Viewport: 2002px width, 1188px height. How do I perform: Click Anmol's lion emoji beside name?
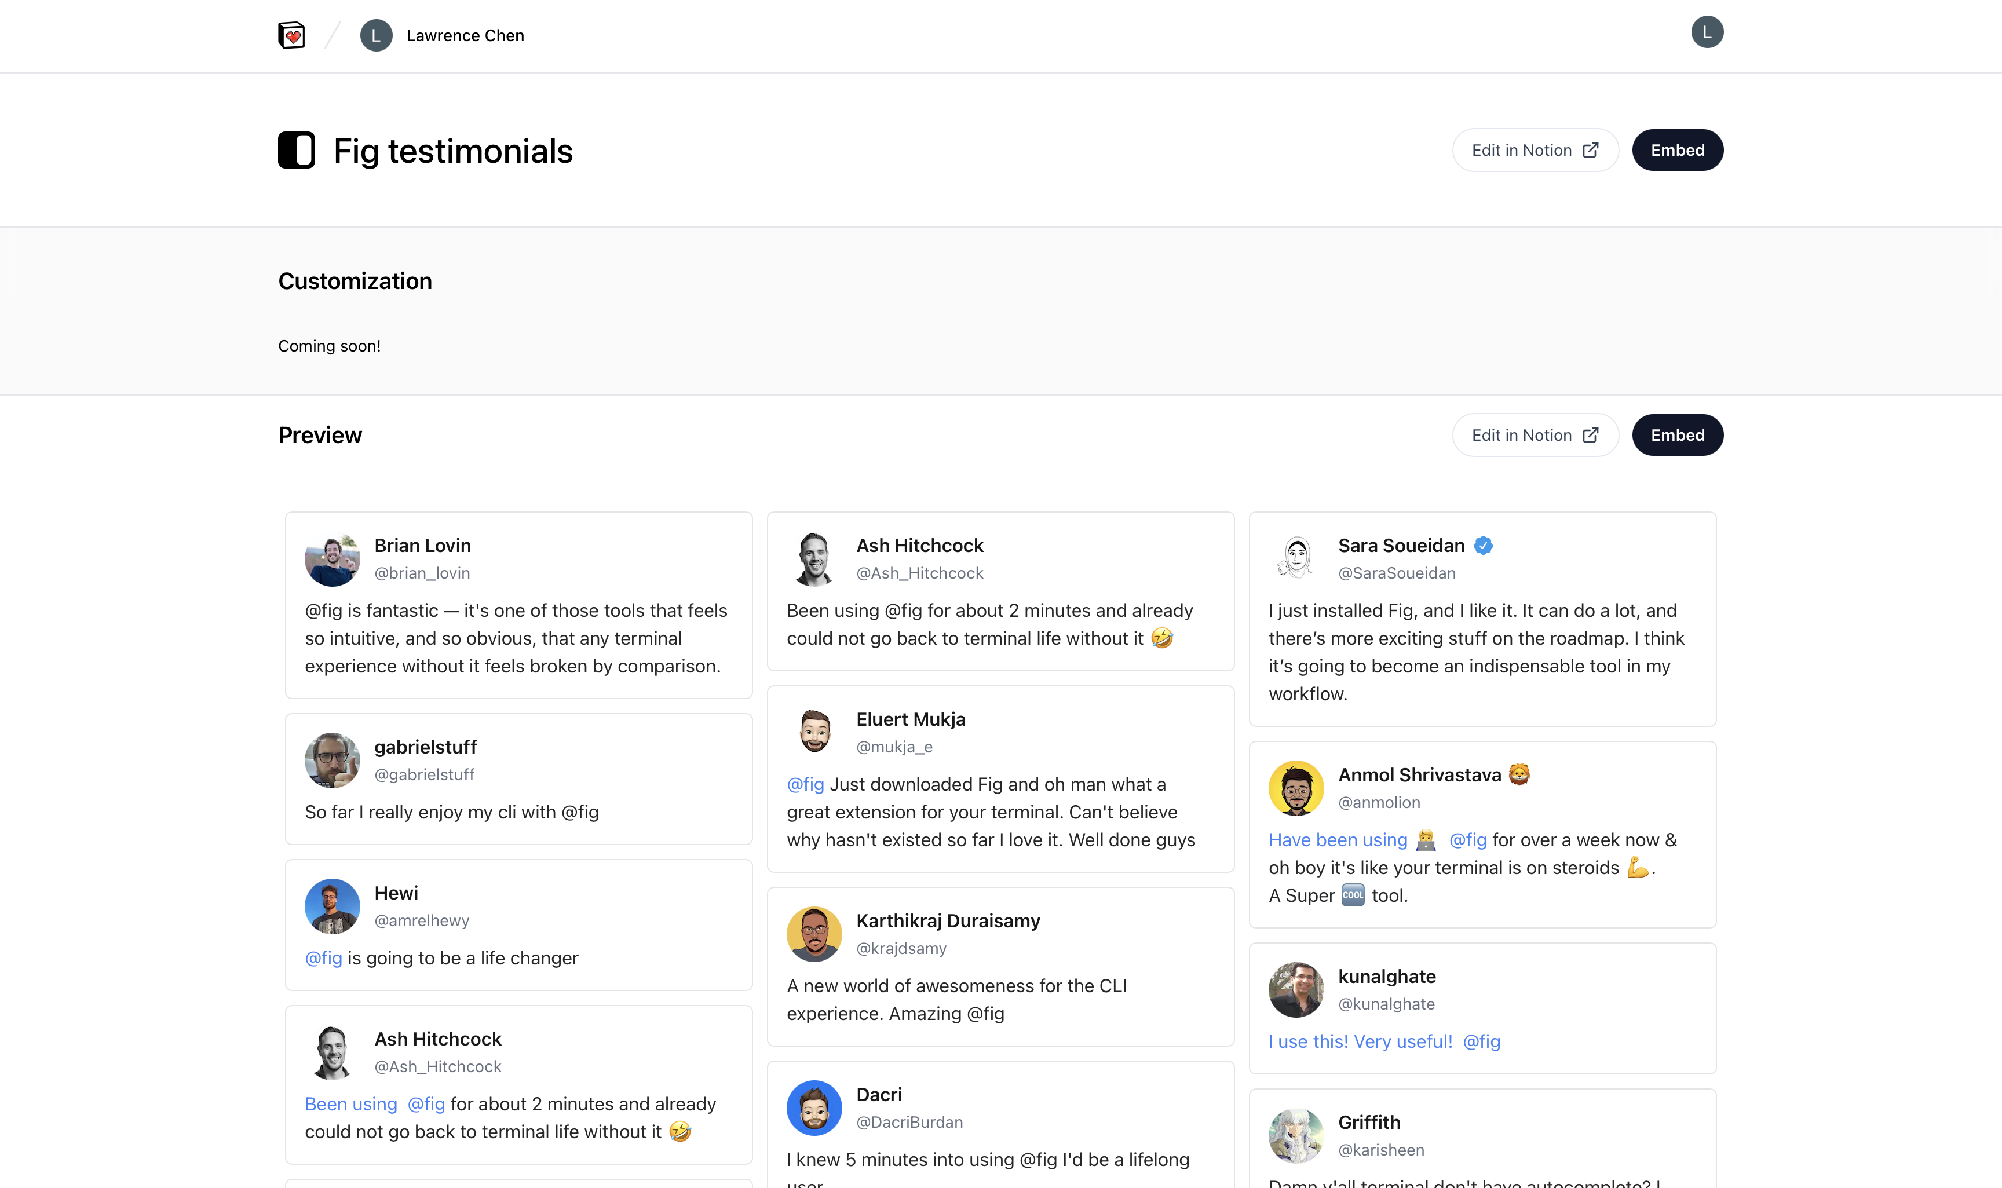pos(1518,775)
